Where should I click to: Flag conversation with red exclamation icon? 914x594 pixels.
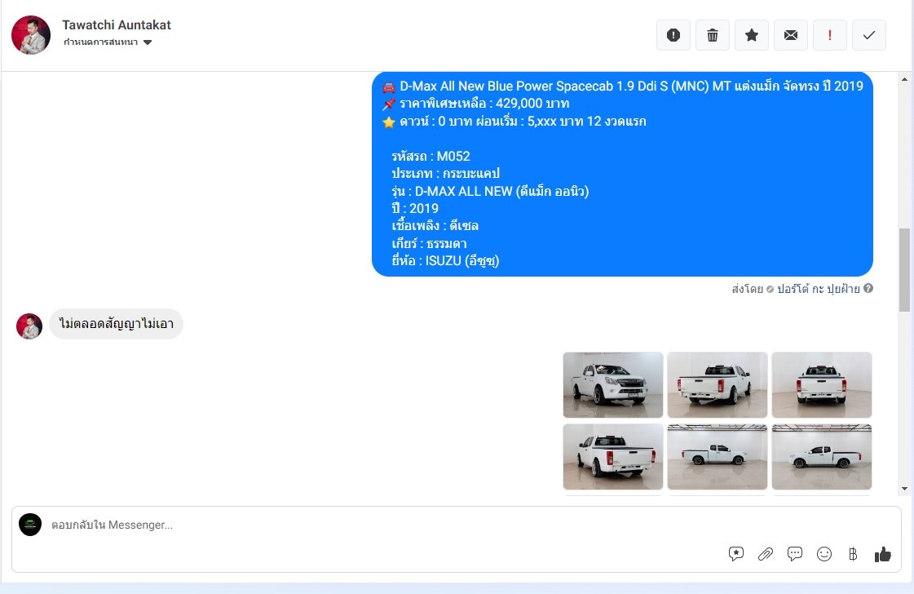pyautogui.click(x=829, y=35)
